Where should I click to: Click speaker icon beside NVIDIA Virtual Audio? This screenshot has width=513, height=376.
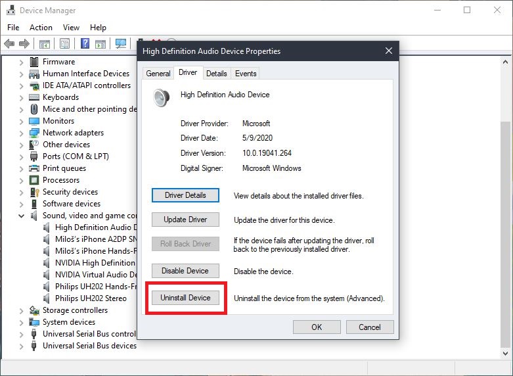pos(47,275)
